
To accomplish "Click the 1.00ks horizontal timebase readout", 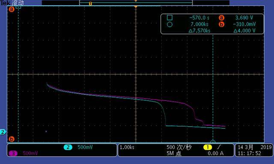I will coord(127,147).
